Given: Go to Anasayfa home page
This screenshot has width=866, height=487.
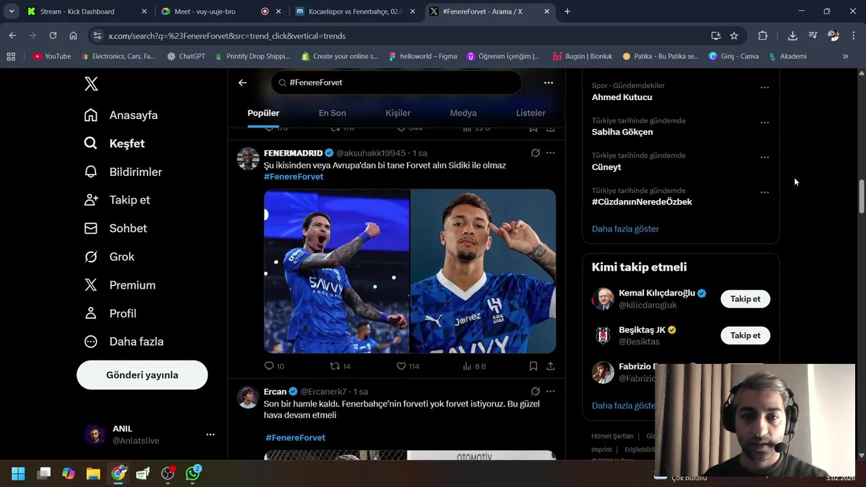Looking at the screenshot, I should pyautogui.click(x=121, y=115).
